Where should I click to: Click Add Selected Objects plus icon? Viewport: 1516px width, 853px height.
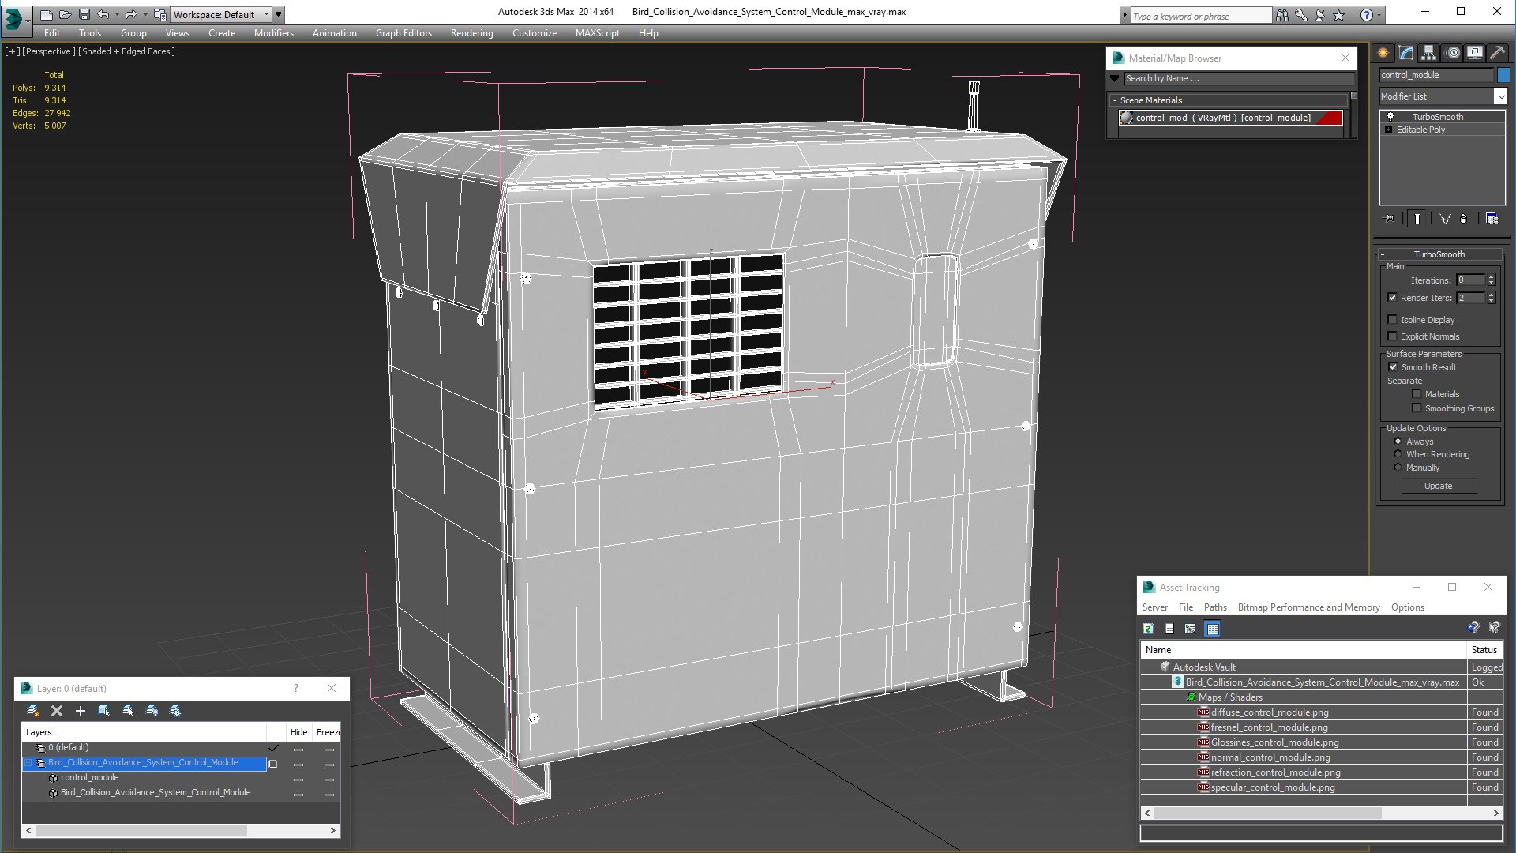(x=80, y=711)
